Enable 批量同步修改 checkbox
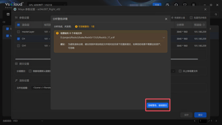This screenshot has width=222, height=125. tap(191, 18)
